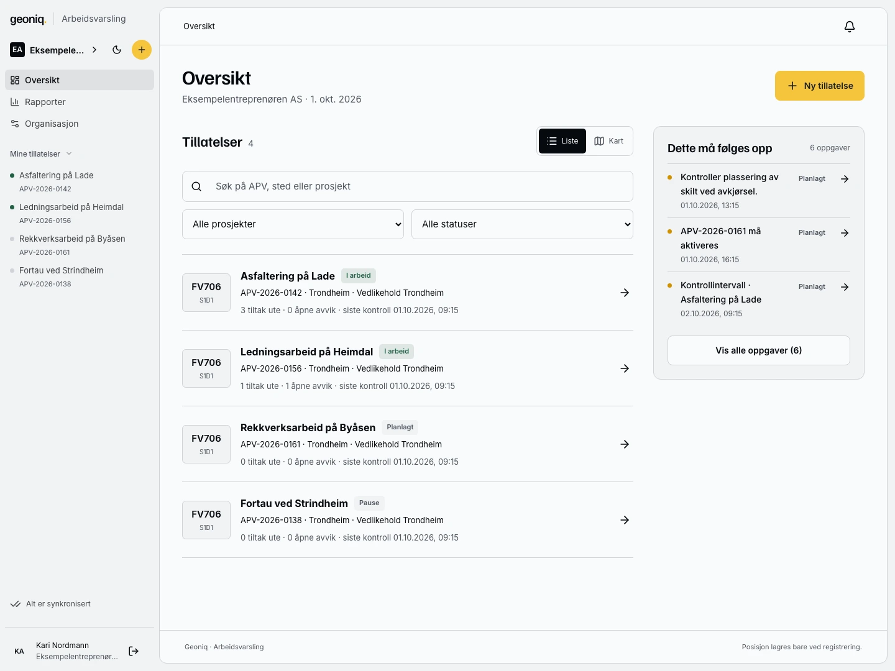Click 1 tiltak ute · 1 åpne avvik text
The image size is (895, 671).
pyautogui.click(x=347, y=386)
